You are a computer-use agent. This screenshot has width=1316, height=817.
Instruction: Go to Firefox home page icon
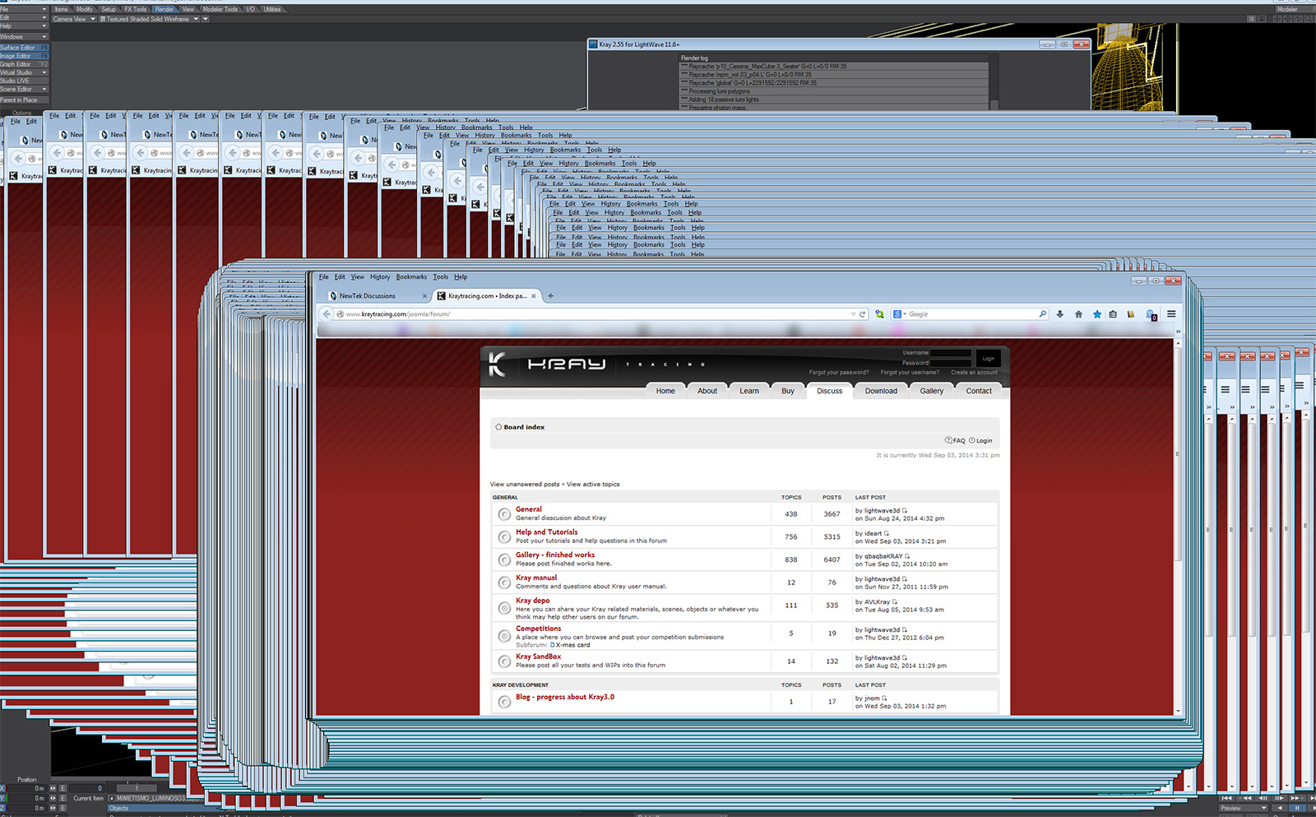1078,314
